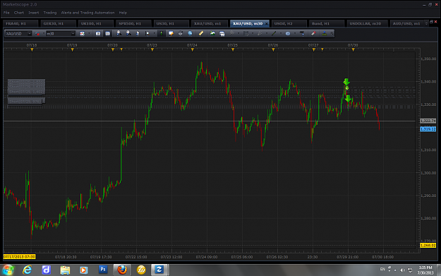Expand the chart type options arrow

click(89, 33)
